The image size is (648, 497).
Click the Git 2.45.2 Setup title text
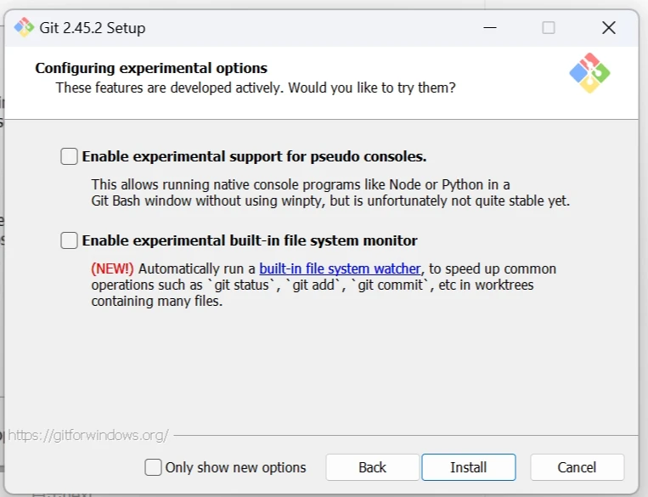pos(92,28)
